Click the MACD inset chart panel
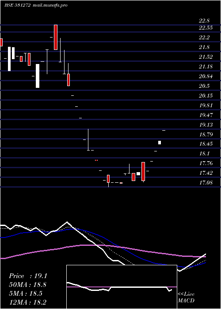 (x=122, y=287)
